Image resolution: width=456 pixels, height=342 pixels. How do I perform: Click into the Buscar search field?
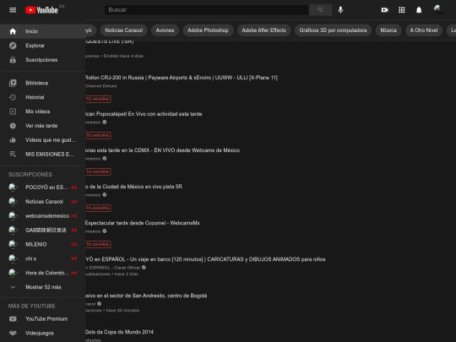point(207,10)
